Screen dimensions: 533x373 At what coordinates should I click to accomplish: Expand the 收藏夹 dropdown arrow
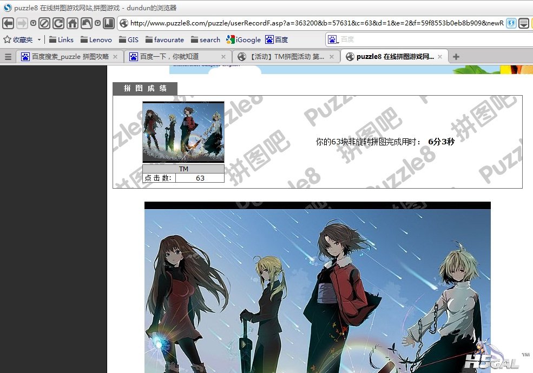tap(39, 40)
